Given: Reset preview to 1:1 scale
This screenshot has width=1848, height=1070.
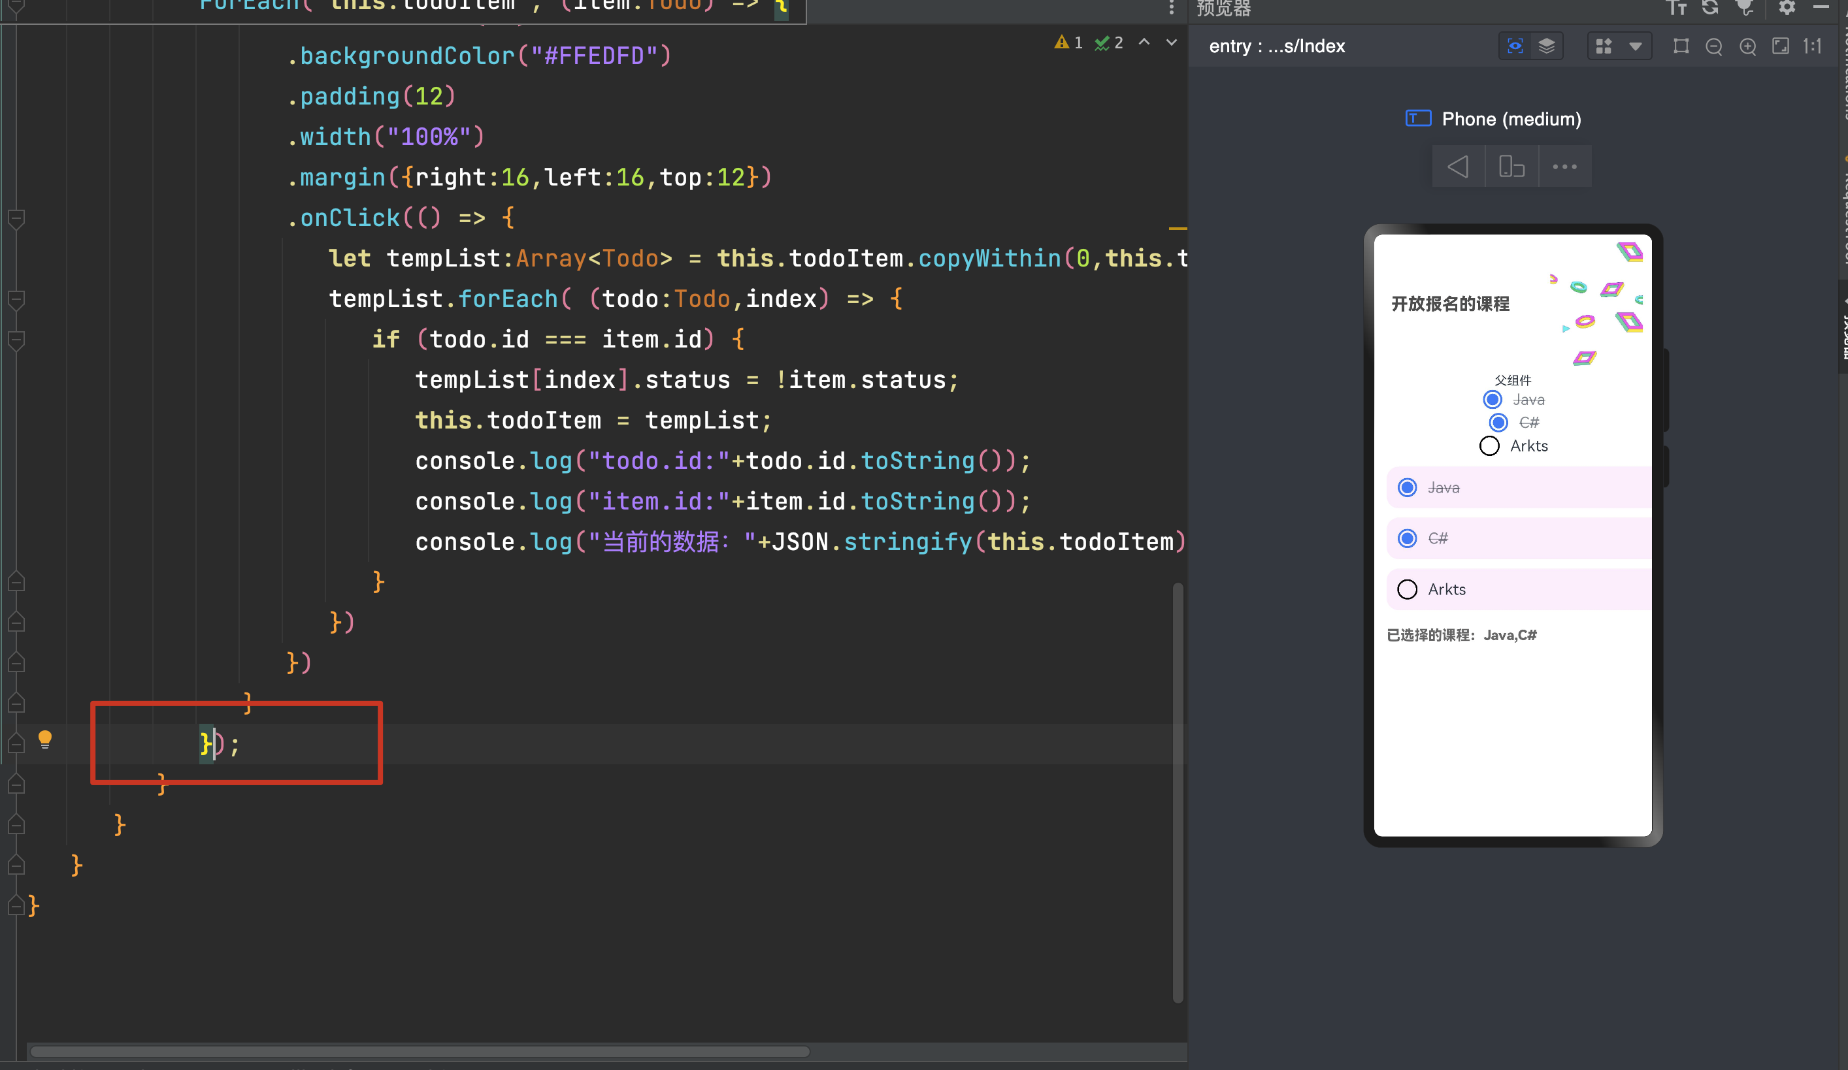Looking at the screenshot, I should 1812,46.
